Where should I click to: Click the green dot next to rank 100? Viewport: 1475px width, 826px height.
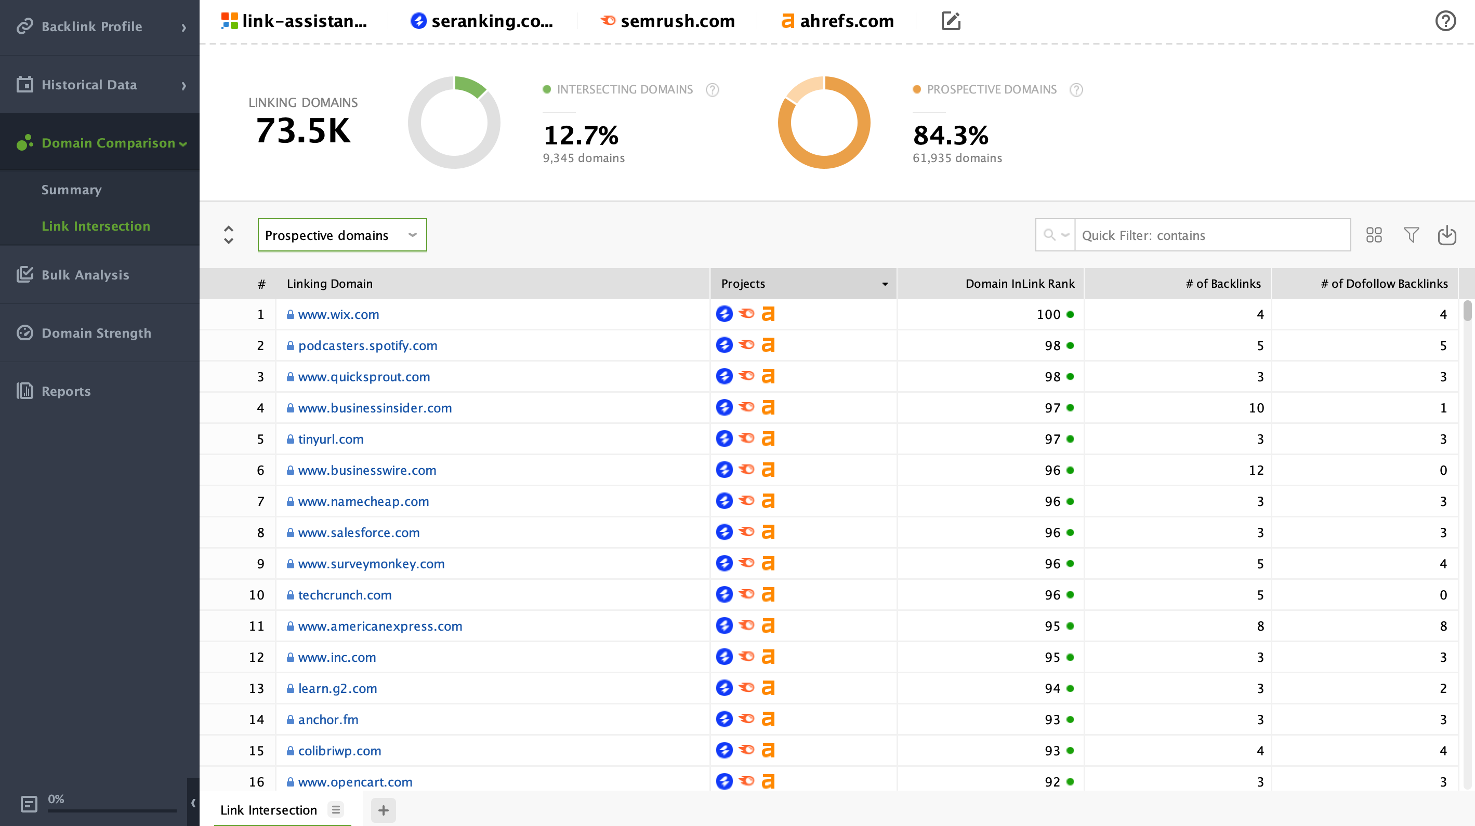point(1070,314)
